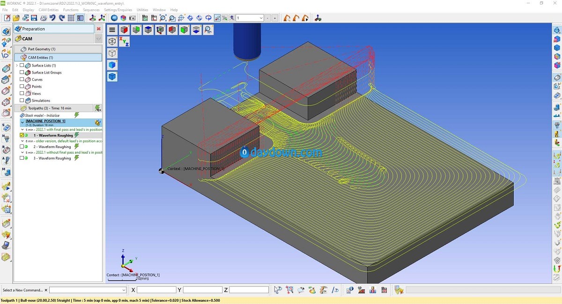Click the hamburger menu in the viewport
This screenshot has height=304, width=562.
tap(112, 30)
